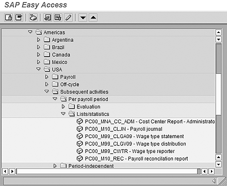
Task: Click the cube icon beside Payroll reconciliation report
Action: (x=79, y=159)
